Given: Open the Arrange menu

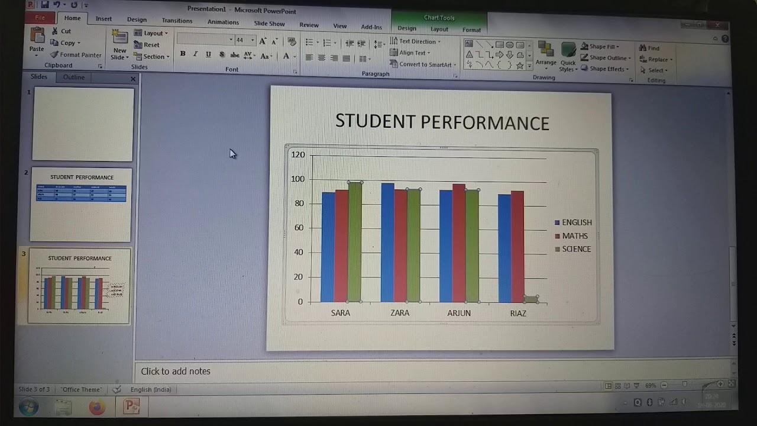Looking at the screenshot, I should point(546,54).
